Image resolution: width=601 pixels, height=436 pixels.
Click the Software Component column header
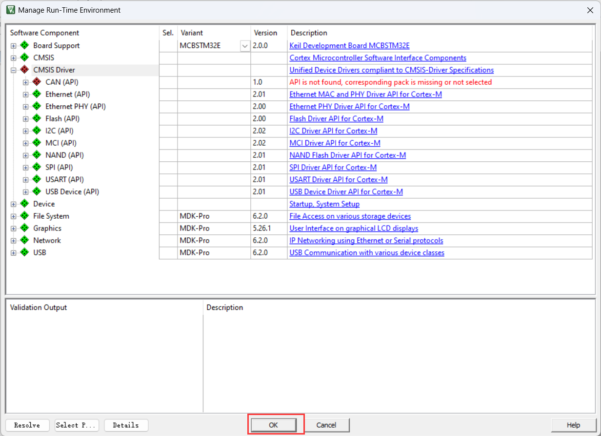pyautogui.click(x=44, y=33)
